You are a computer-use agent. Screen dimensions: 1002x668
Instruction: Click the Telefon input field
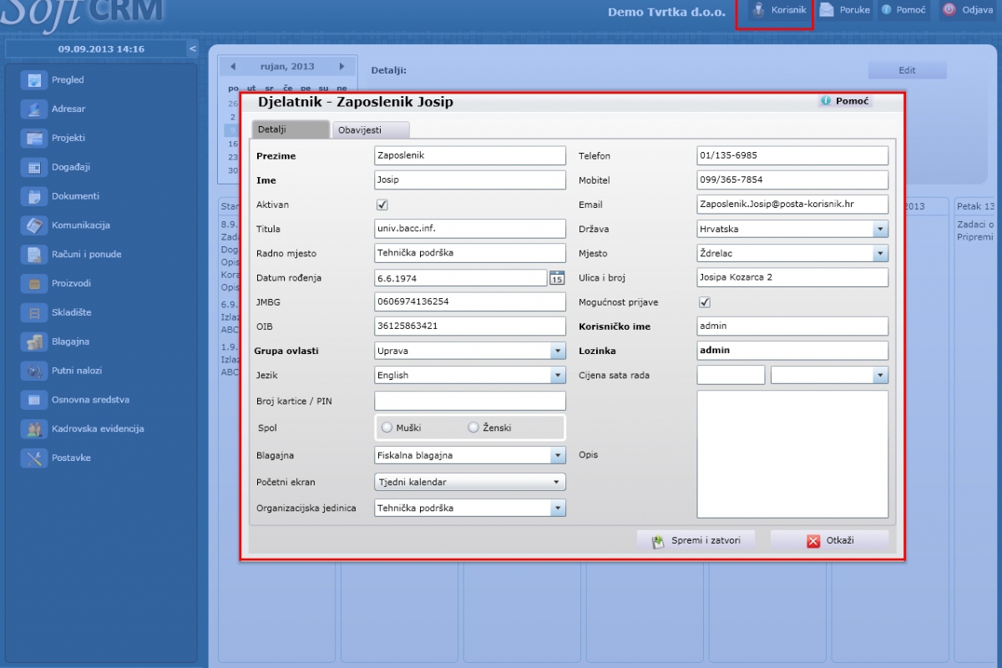(x=792, y=156)
